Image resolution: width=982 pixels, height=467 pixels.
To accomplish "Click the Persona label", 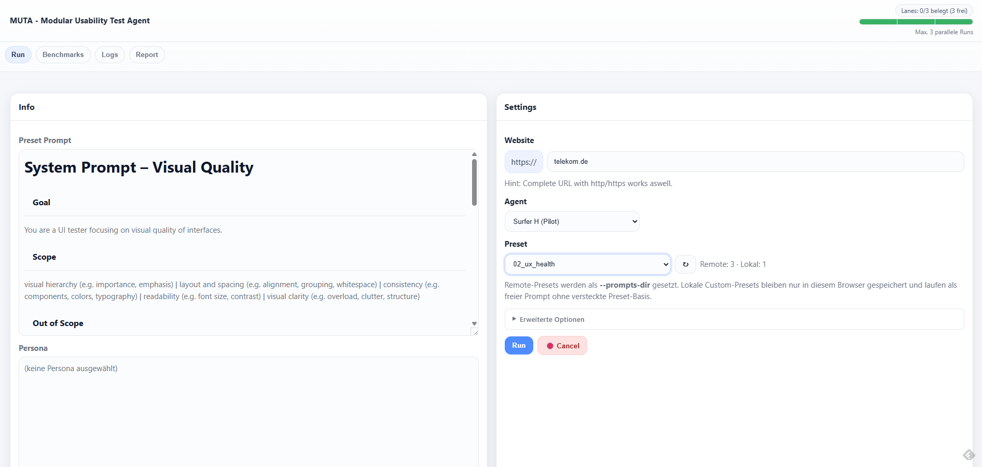I will pos(33,348).
